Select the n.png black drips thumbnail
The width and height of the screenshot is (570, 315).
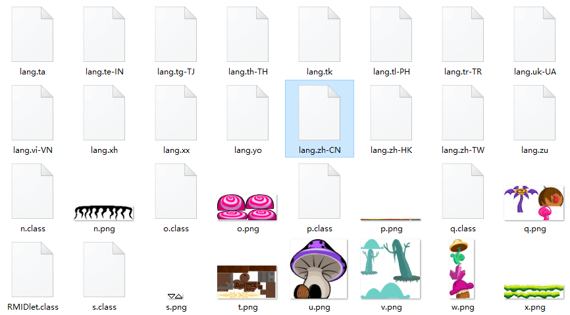(103, 213)
